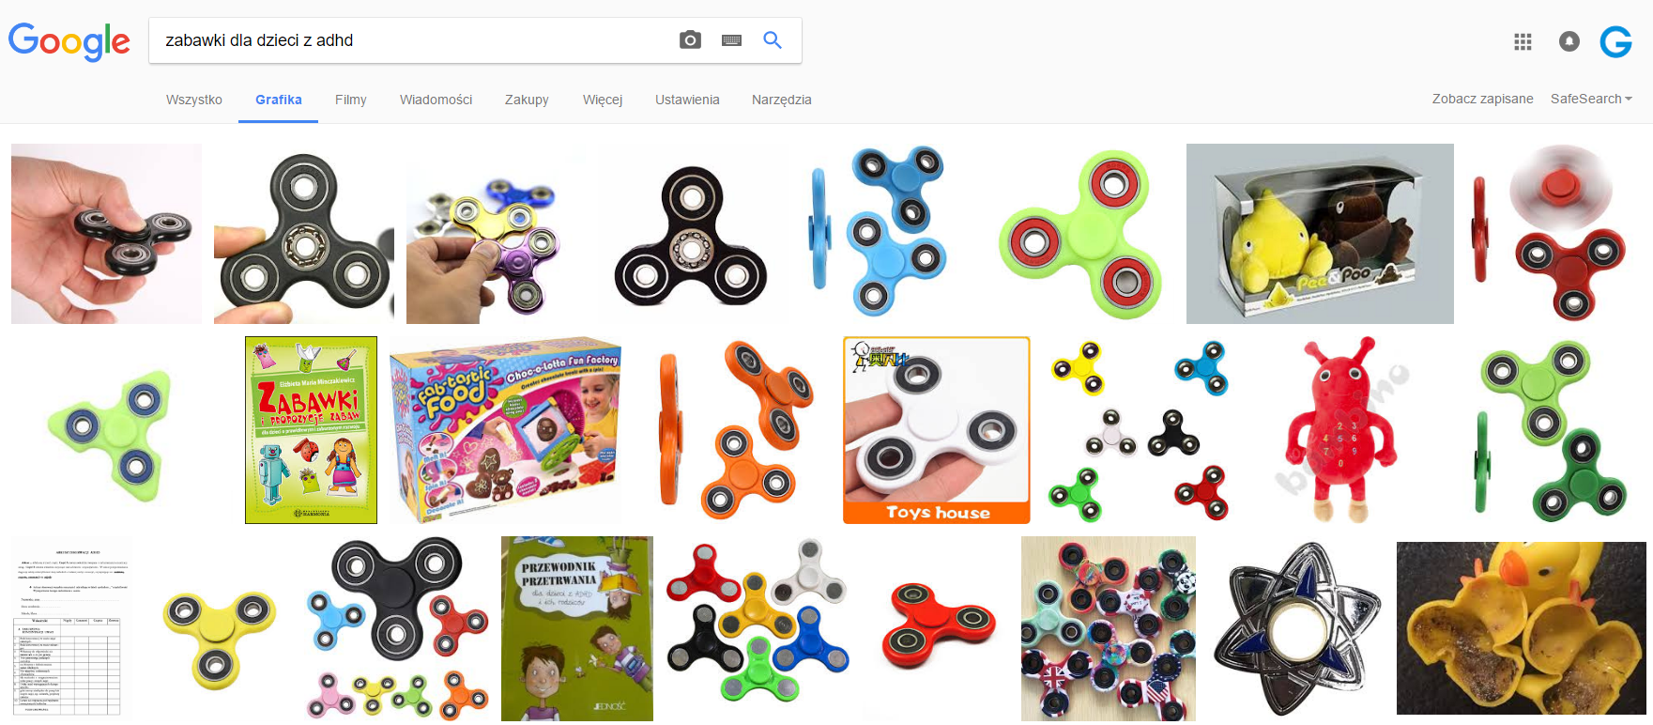Open the Ustawienia settings menu

click(x=687, y=100)
